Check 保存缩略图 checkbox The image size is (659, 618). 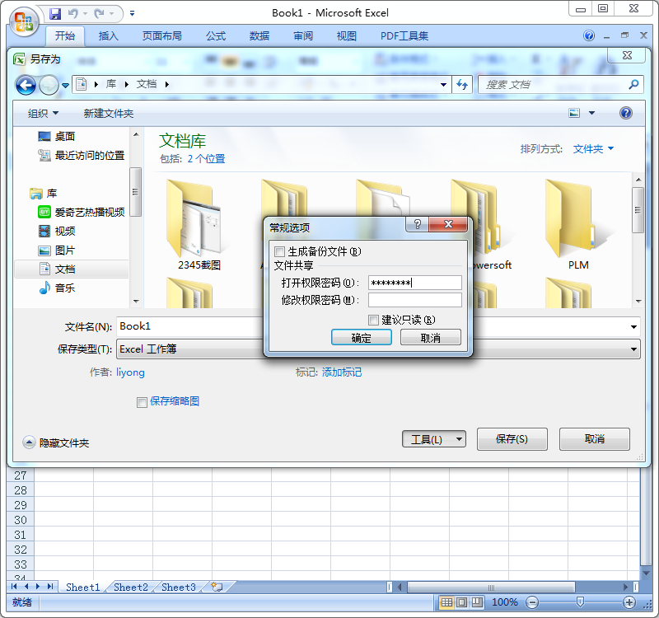(142, 402)
